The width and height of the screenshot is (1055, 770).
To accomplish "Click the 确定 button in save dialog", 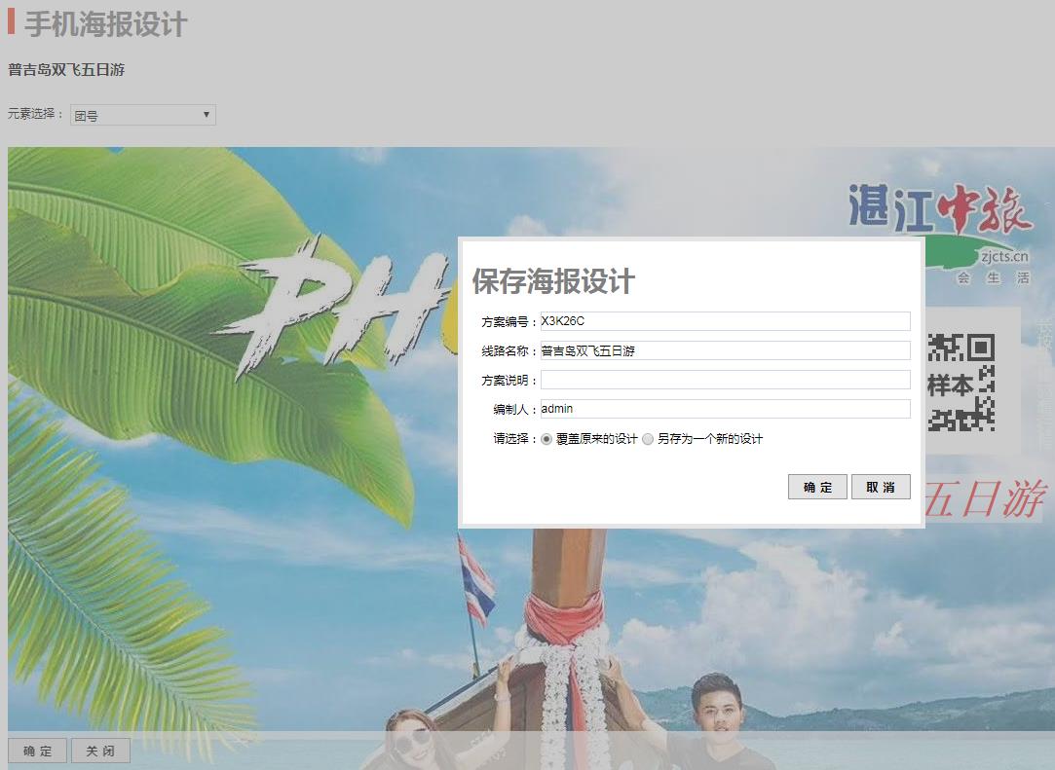I will click(x=817, y=487).
